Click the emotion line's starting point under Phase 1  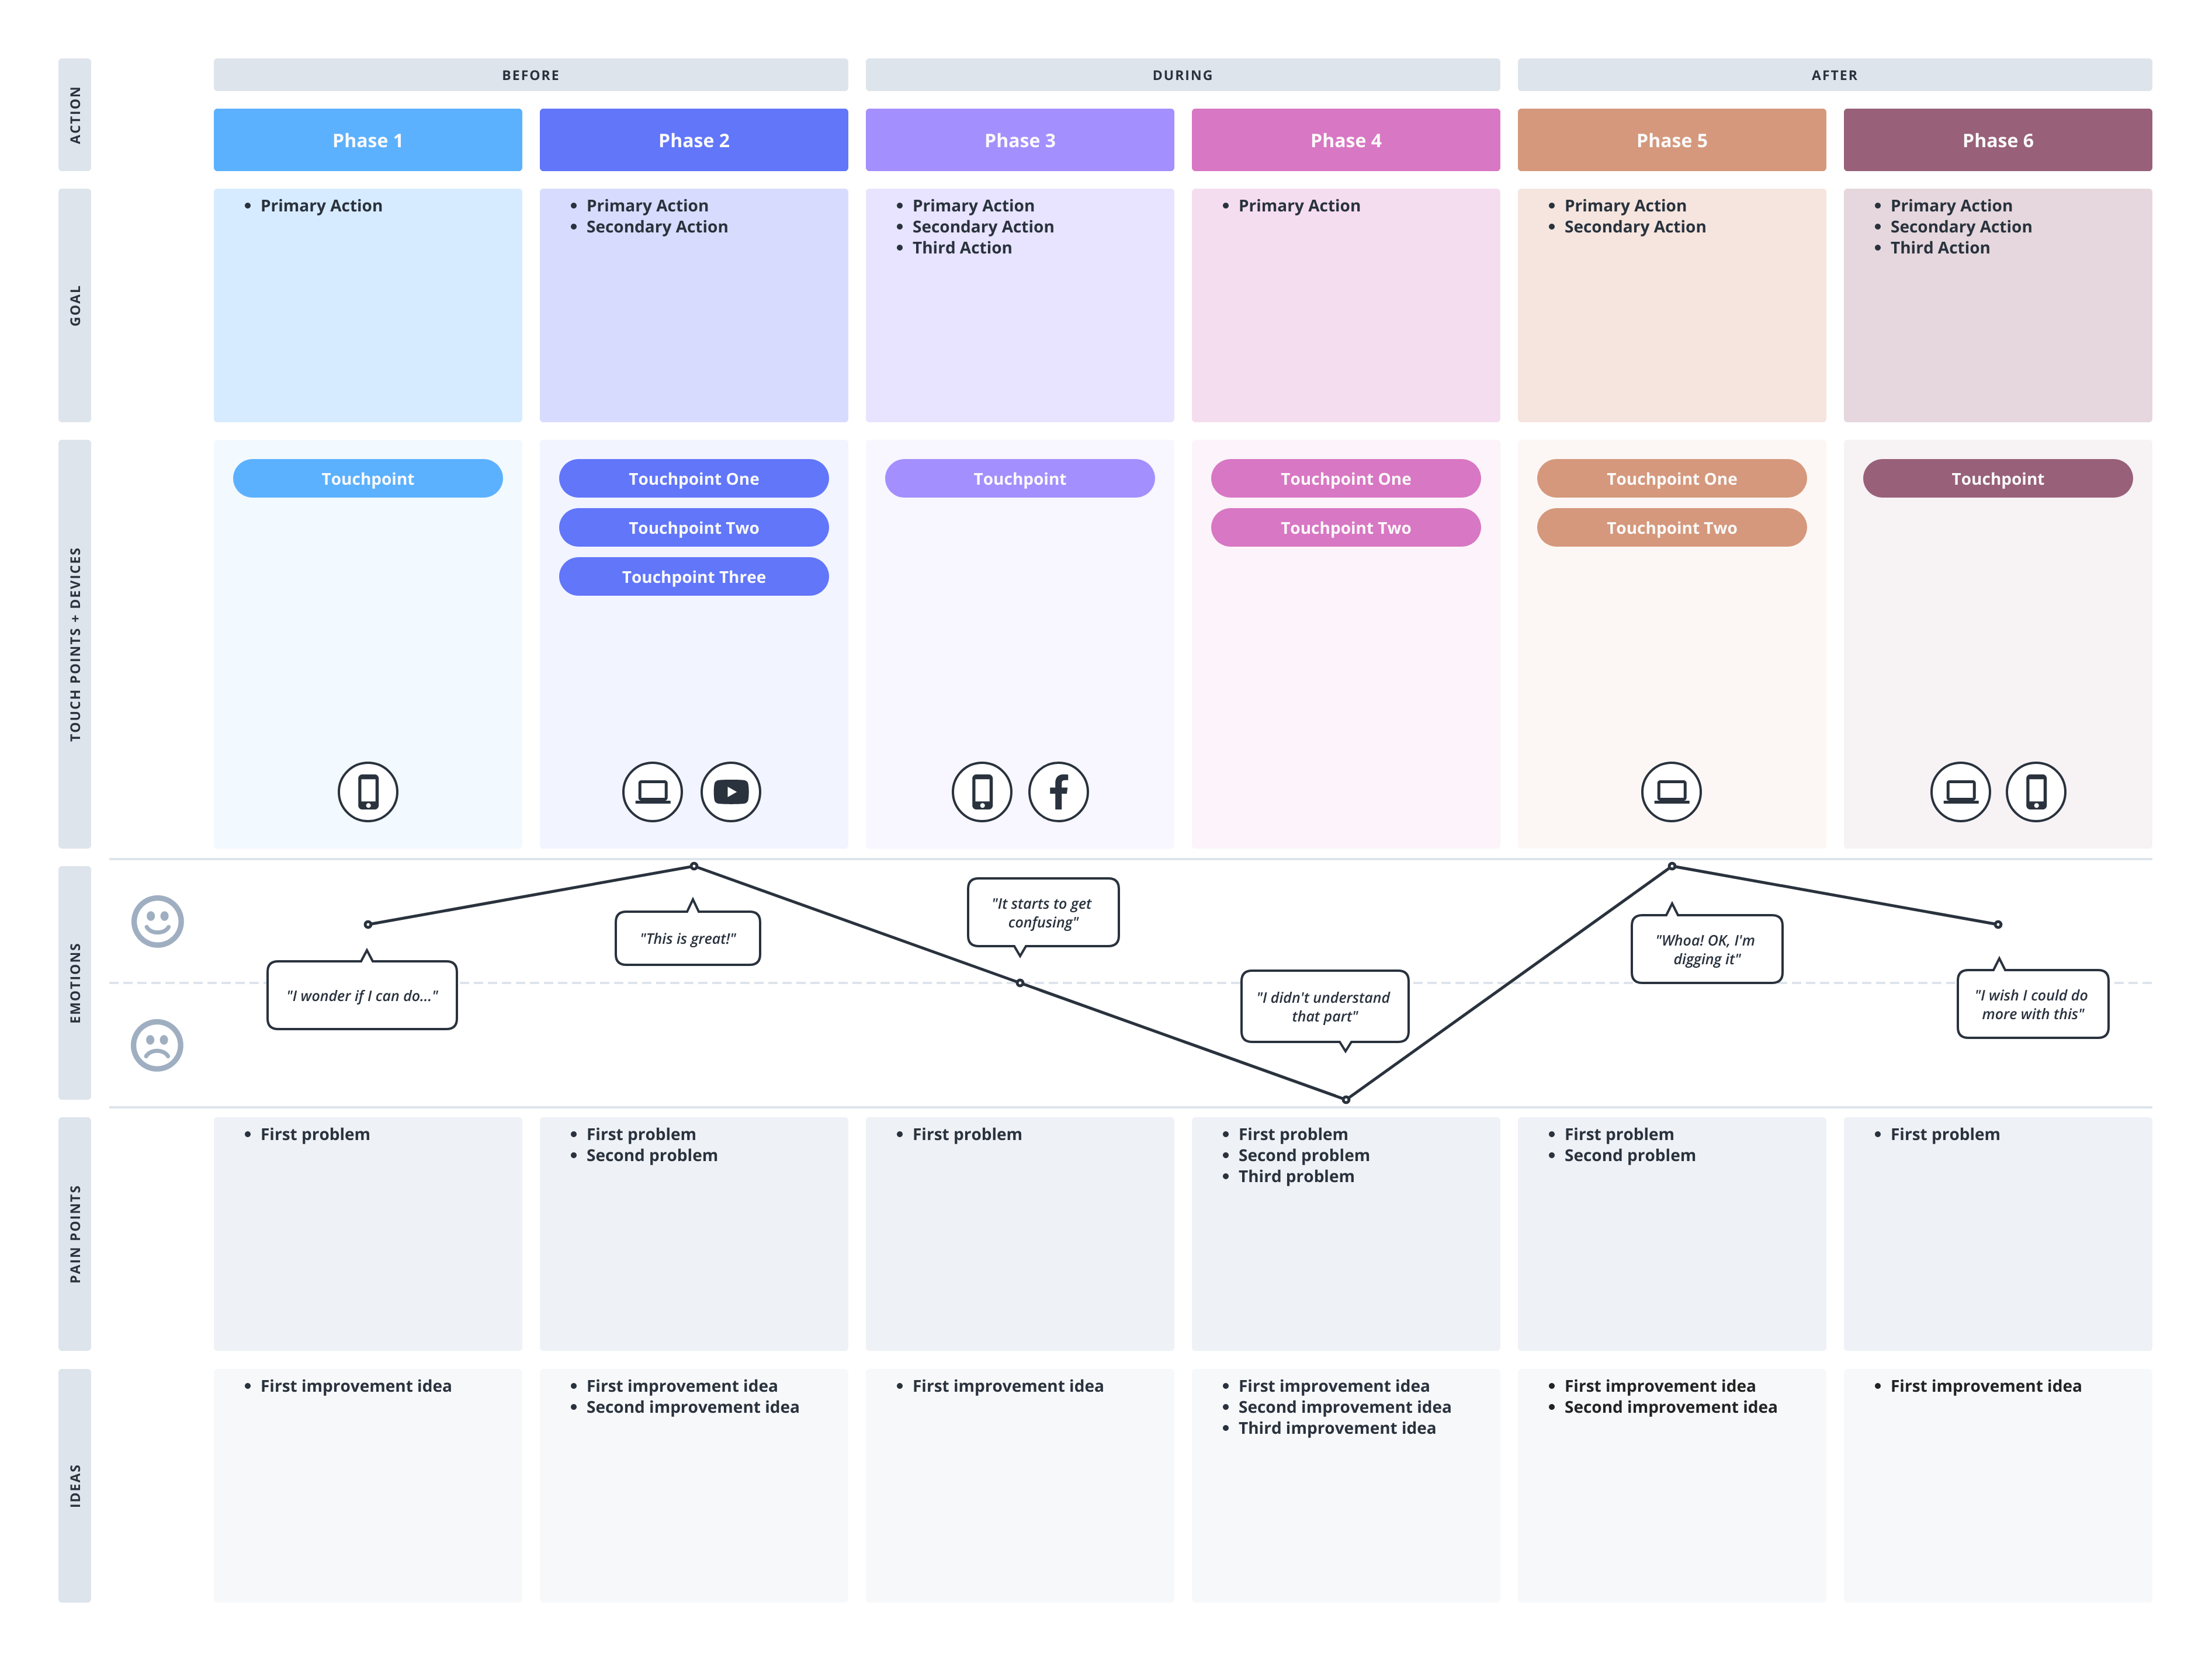[368, 925]
